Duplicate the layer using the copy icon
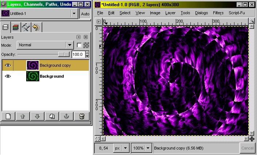 (x=52, y=116)
